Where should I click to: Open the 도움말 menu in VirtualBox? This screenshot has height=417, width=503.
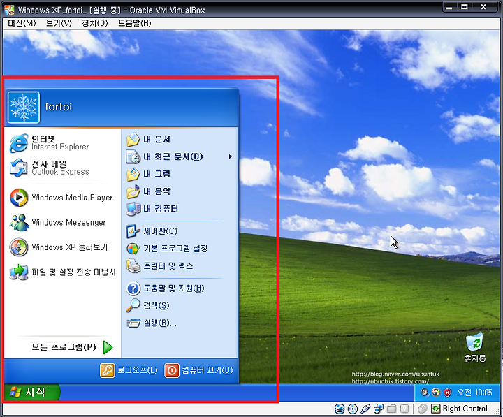(134, 23)
